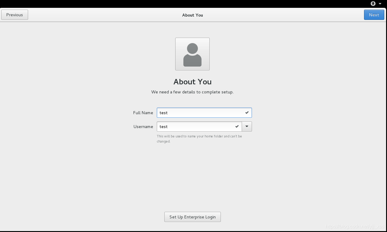Focus the Username text field
Screen dimensions: 387x232
199,127
